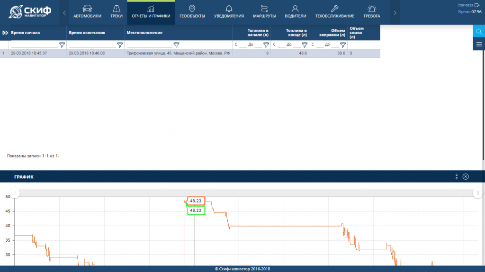Open the Водители tab
Viewport: 485px width, 272px height.
pos(296,12)
